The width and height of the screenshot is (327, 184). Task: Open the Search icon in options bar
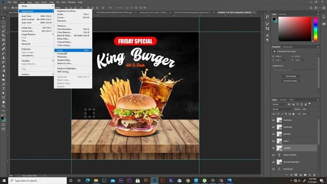311,8
